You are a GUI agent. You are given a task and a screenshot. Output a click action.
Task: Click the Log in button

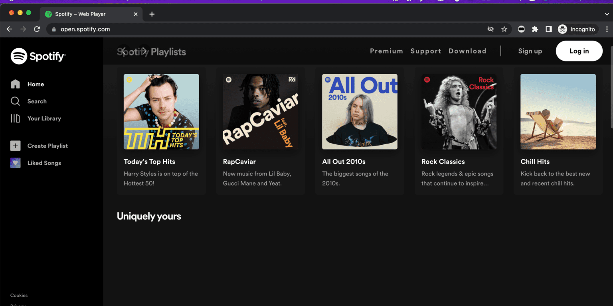pos(579,51)
